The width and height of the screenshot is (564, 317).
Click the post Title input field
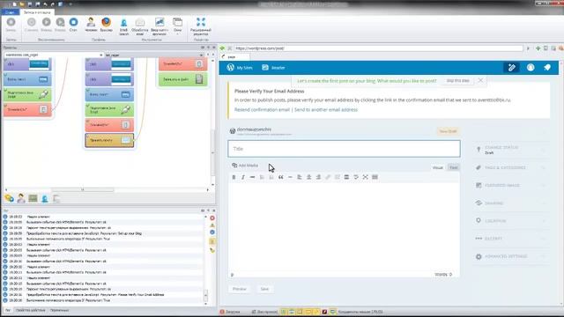click(344, 149)
